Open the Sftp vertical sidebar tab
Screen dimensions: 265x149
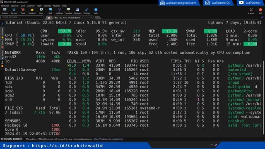[x=2, y=64]
